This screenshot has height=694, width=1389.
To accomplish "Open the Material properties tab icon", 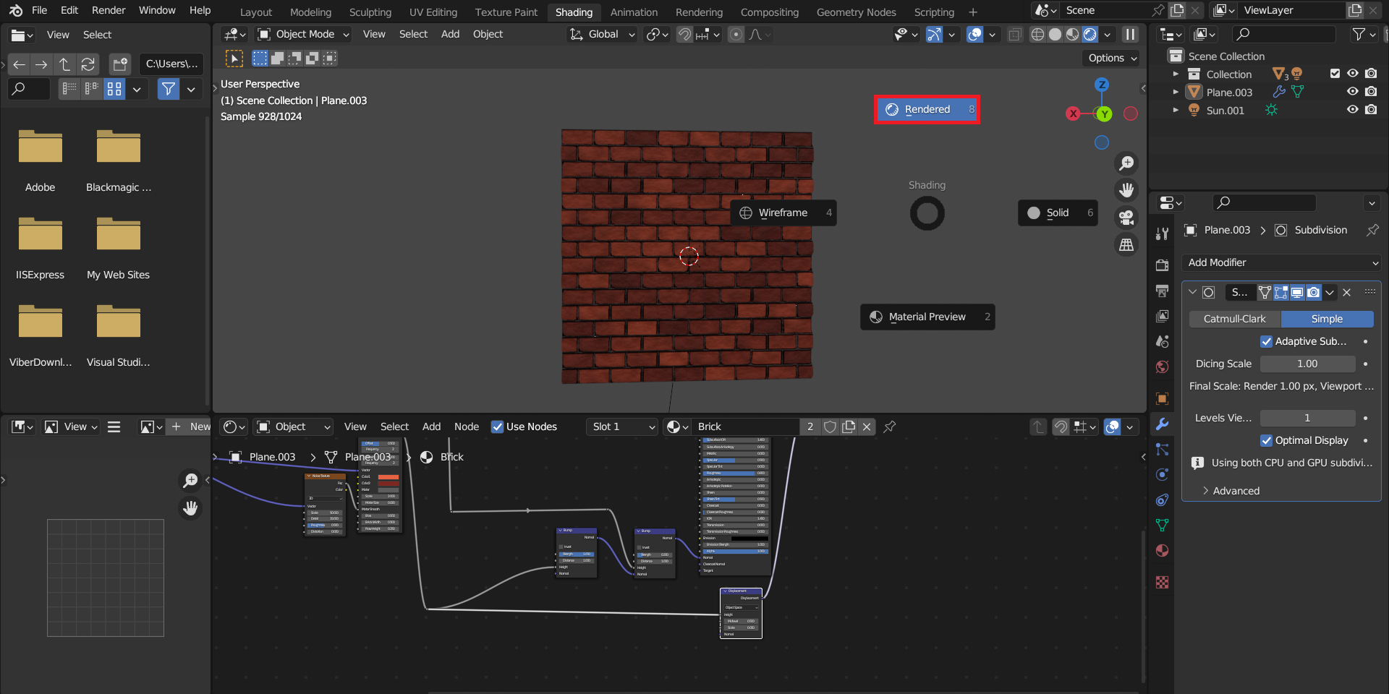I will tap(1162, 551).
